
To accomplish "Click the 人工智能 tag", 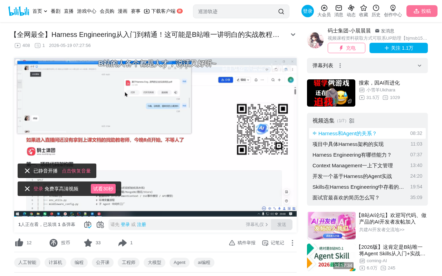I will click(x=27, y=263).
